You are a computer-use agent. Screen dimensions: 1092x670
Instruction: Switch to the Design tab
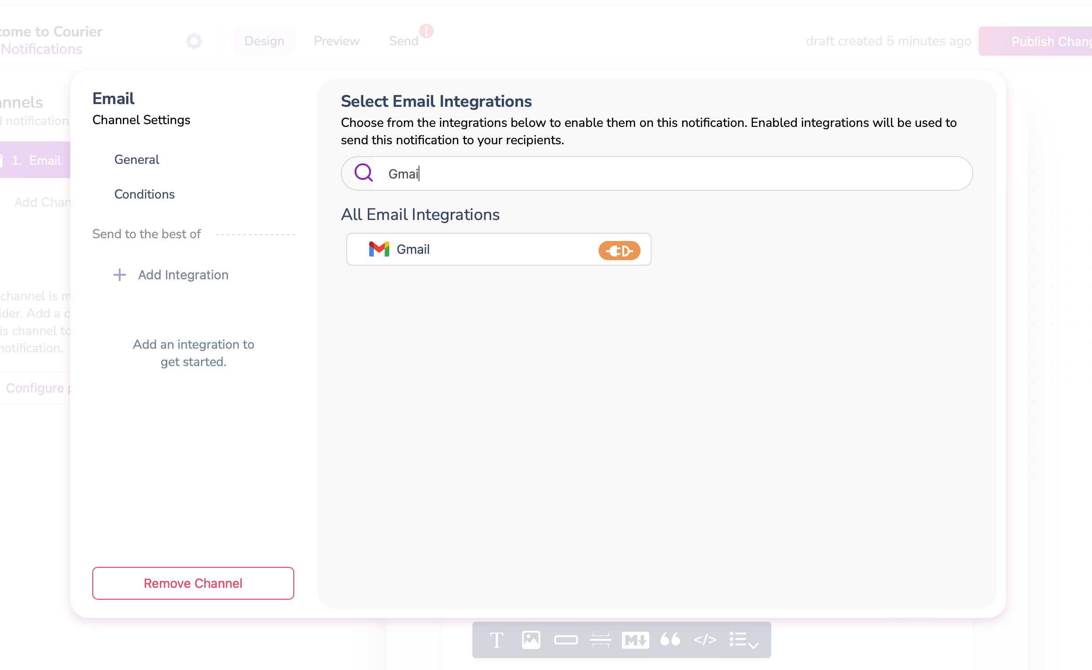[264, 41]
